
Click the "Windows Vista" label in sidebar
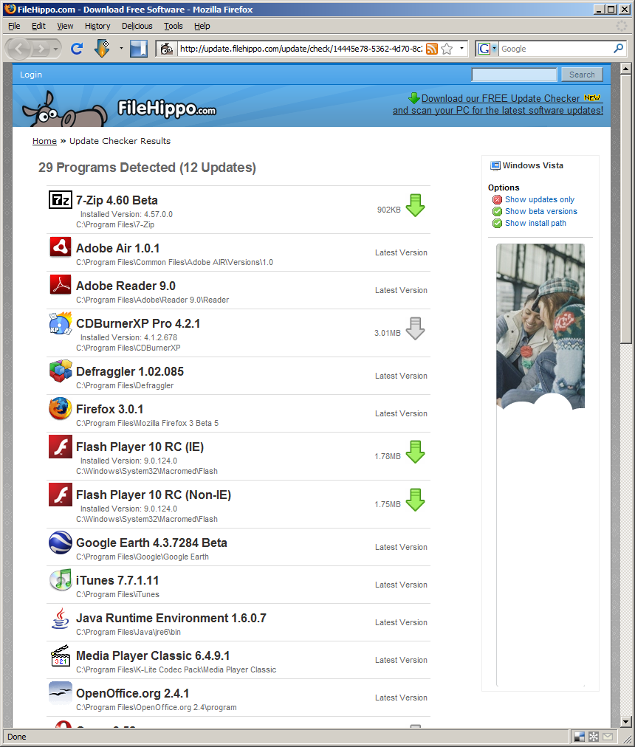[x=532, y=165]
